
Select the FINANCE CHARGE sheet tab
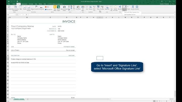click(19, 99)
